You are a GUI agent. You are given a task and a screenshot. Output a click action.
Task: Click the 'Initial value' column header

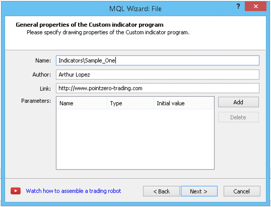click(x=170, y=103)
